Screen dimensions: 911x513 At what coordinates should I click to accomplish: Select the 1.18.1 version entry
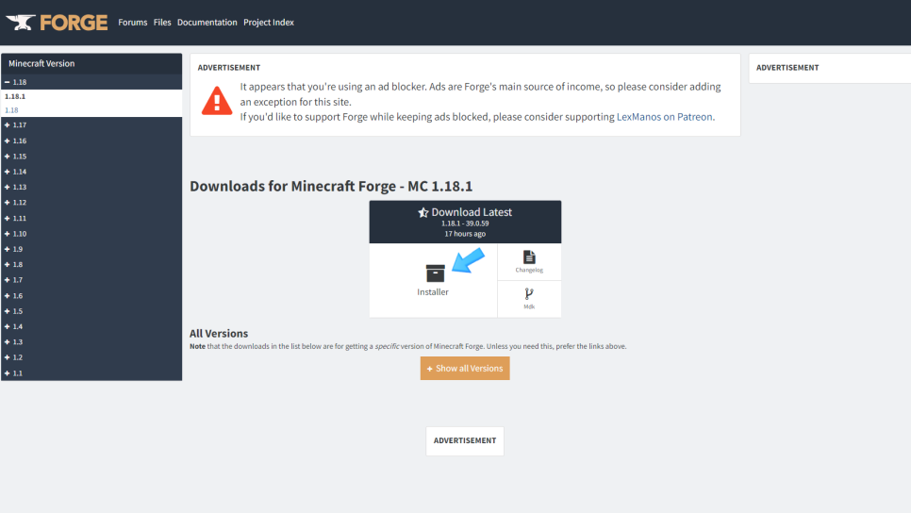tap(15, 96)
